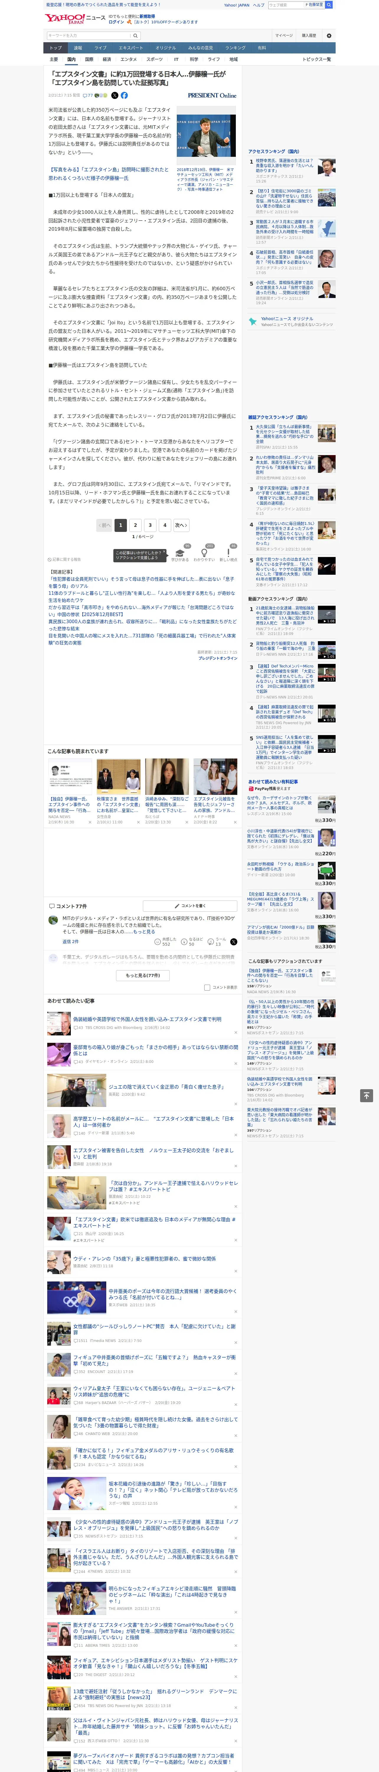Click the うーん reaction face
Image resolution: width=379 pixels, height=1772 pixels.
tap(211, 942)
